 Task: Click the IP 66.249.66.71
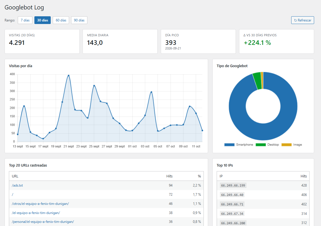(x=232, y=204)
